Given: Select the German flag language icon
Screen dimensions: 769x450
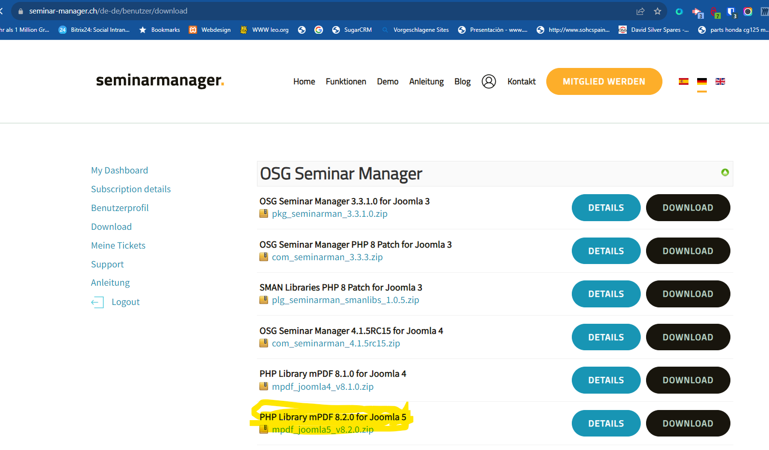Looking at the screenshot, I should 702,81.
